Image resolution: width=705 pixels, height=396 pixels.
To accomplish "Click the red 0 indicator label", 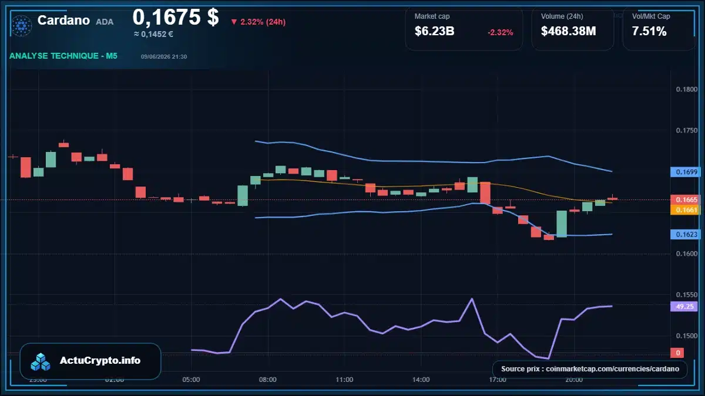I will [677, 353].
